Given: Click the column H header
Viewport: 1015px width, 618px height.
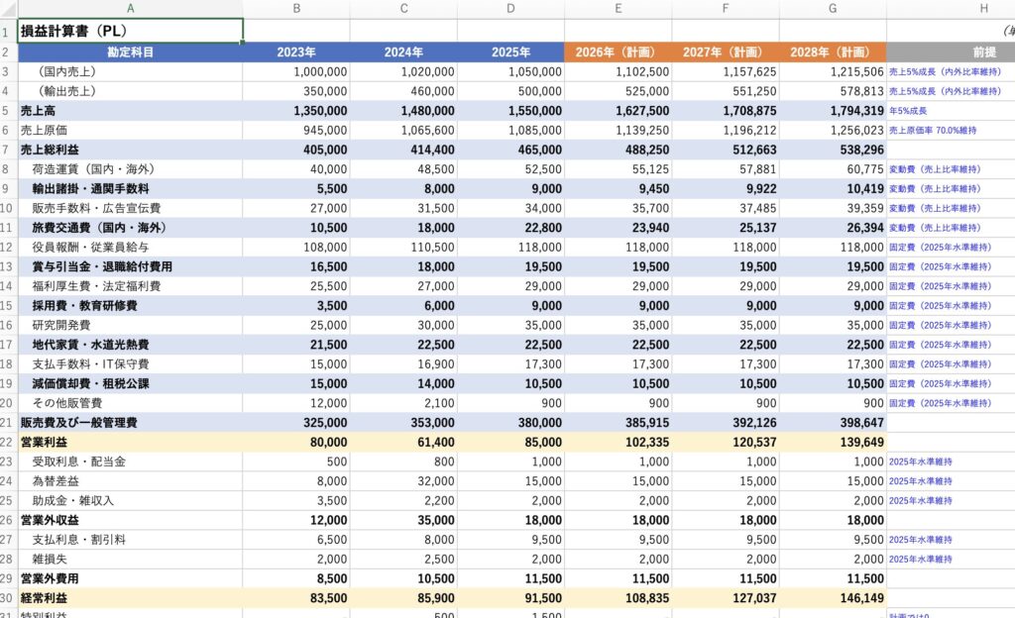Looking at the screenshot, I should coord(982,9).
